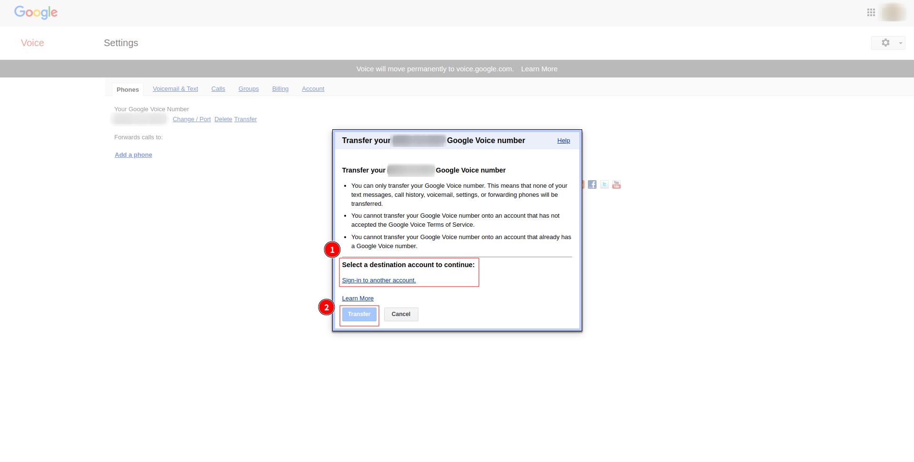The height and width of the screenshot is (462, 914).
Task: Click the Transfer link beside Delete
Action: 246,119
